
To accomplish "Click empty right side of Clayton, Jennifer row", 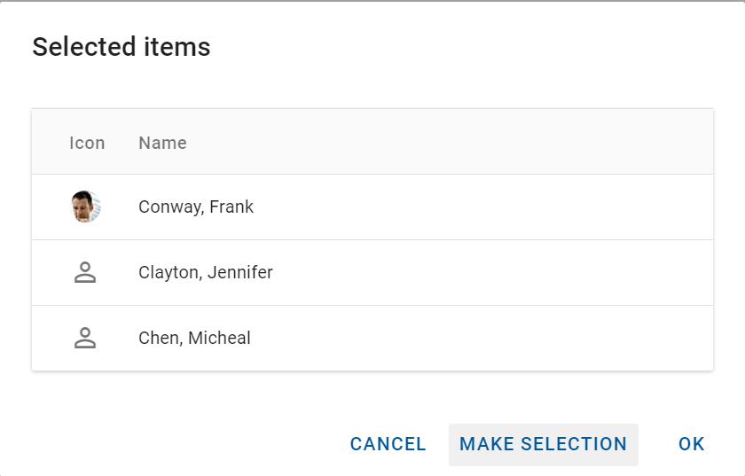I will (x=532, y=272).
